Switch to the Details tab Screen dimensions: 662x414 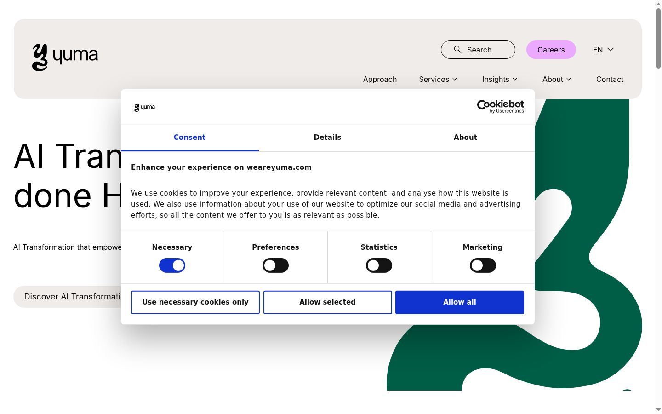point(327,138)
